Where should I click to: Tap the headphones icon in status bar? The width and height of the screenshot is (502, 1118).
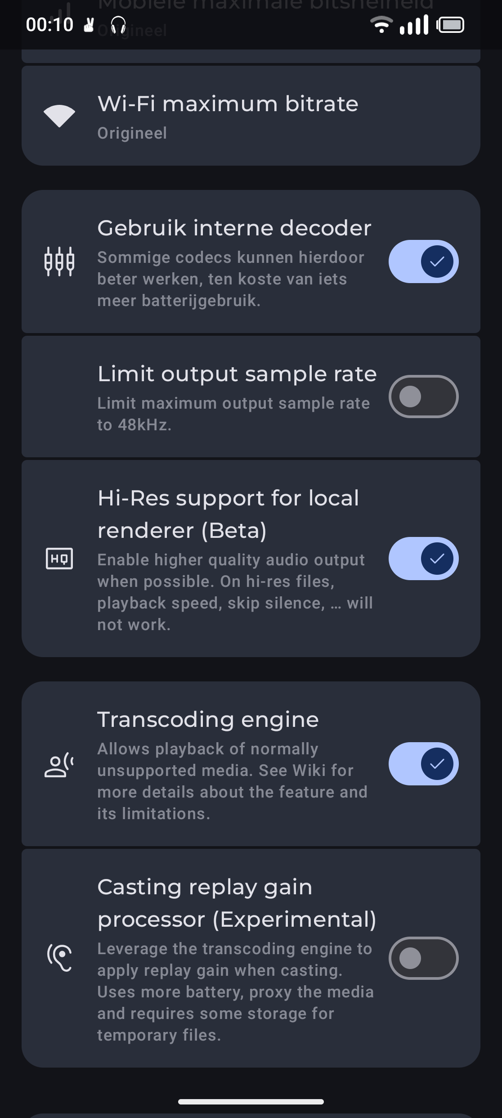[118, 25]
